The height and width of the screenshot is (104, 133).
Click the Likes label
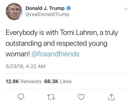coord(66,81)
